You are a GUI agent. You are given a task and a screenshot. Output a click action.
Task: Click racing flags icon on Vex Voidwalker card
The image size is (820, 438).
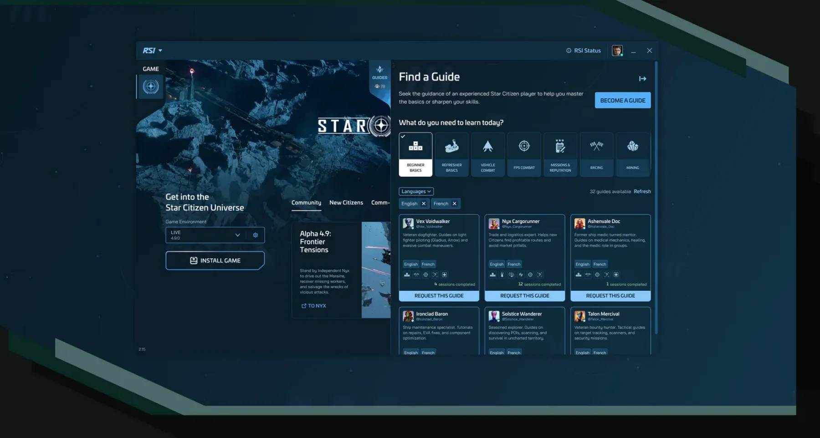(416, 275)
